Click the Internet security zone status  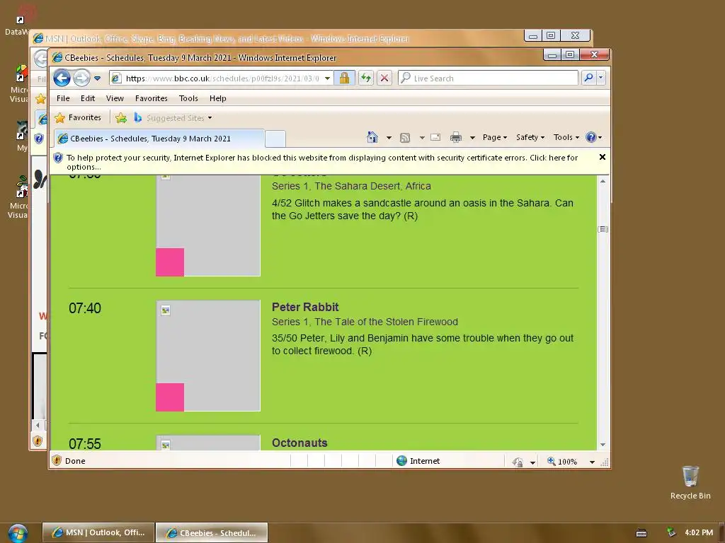418,461
